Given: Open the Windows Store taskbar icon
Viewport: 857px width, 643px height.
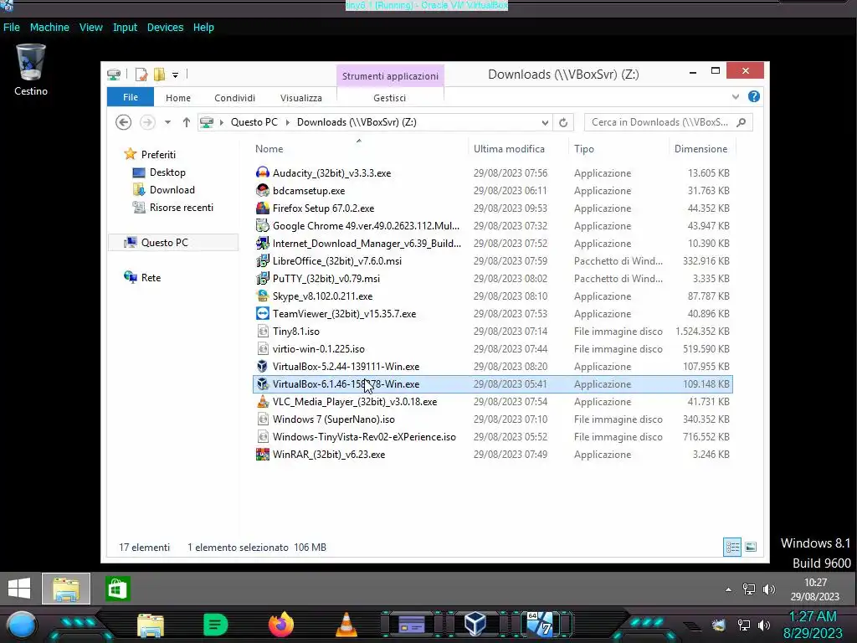Looking at the screenshot, I should 118,589.
